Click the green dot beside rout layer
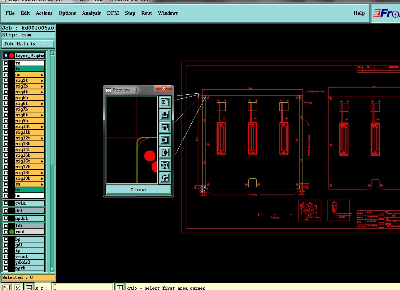The width and height of the screenshot is (400, 290). (x=12, y=232)
